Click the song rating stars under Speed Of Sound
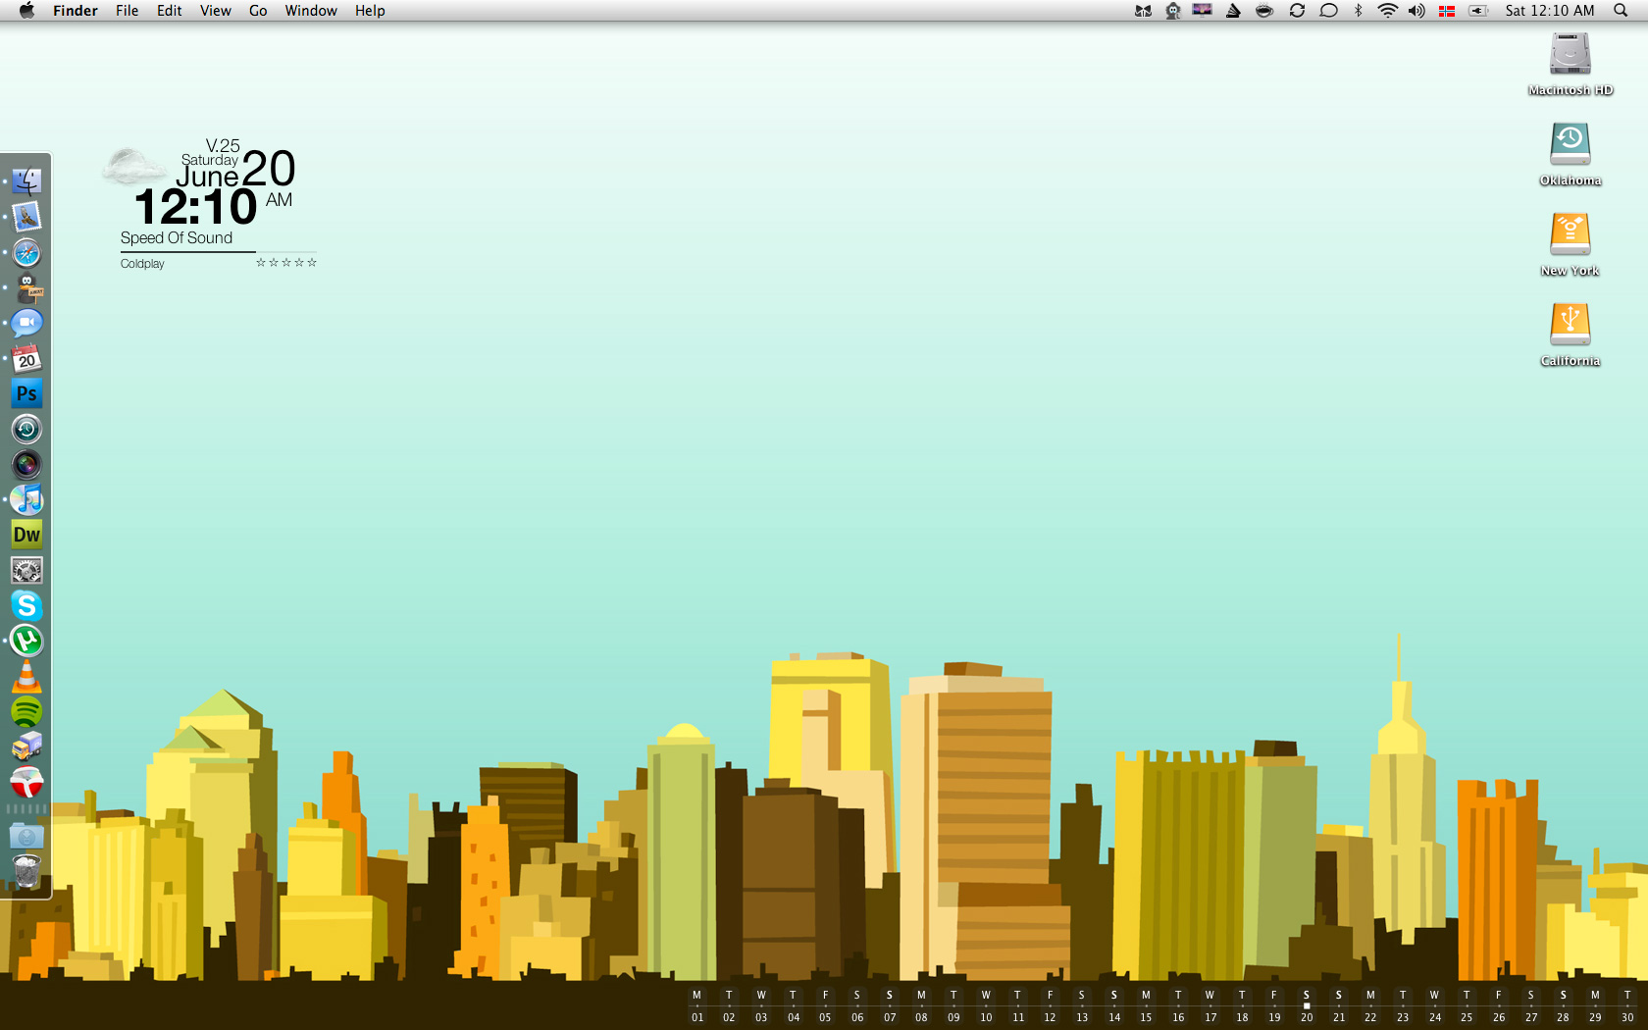 click(286, 263)
